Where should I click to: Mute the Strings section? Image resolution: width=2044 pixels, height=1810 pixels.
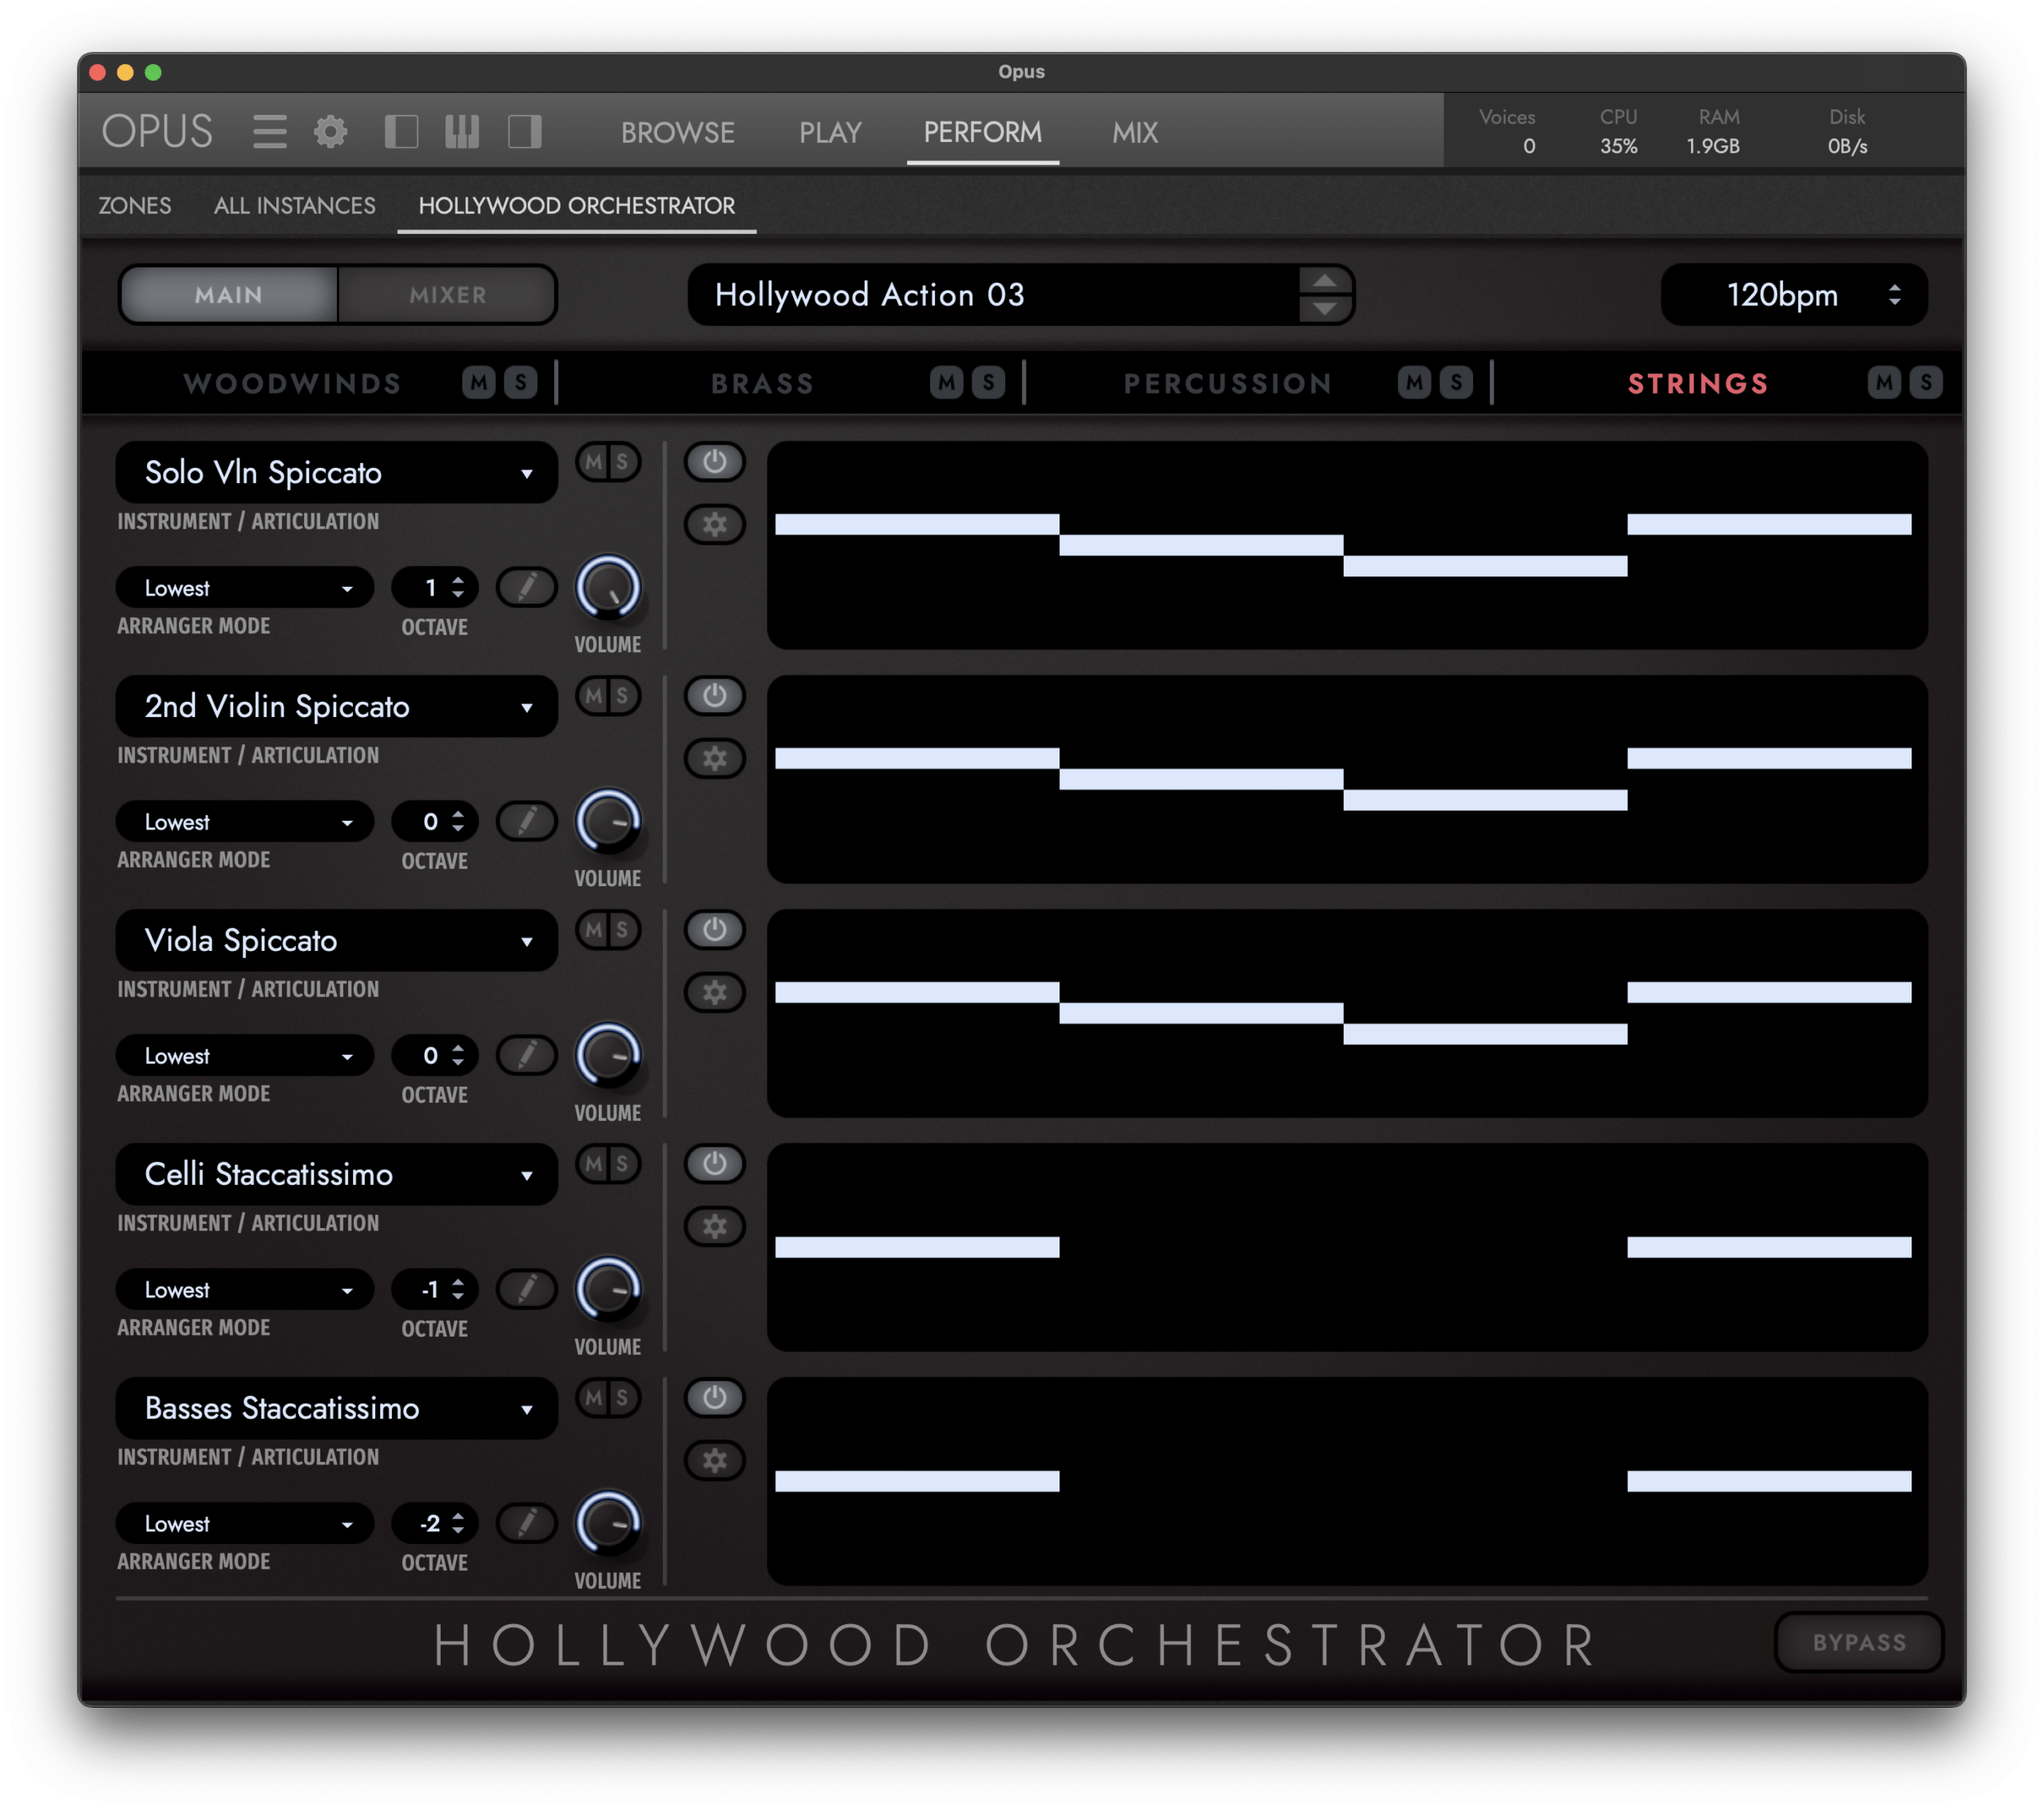click(x=1884, y=382)
